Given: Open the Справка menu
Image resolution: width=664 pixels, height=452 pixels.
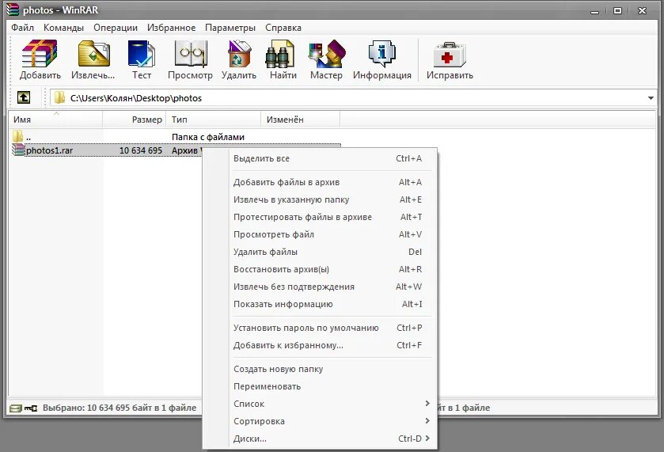Looking at the screenshot, I should click(283, 28).
